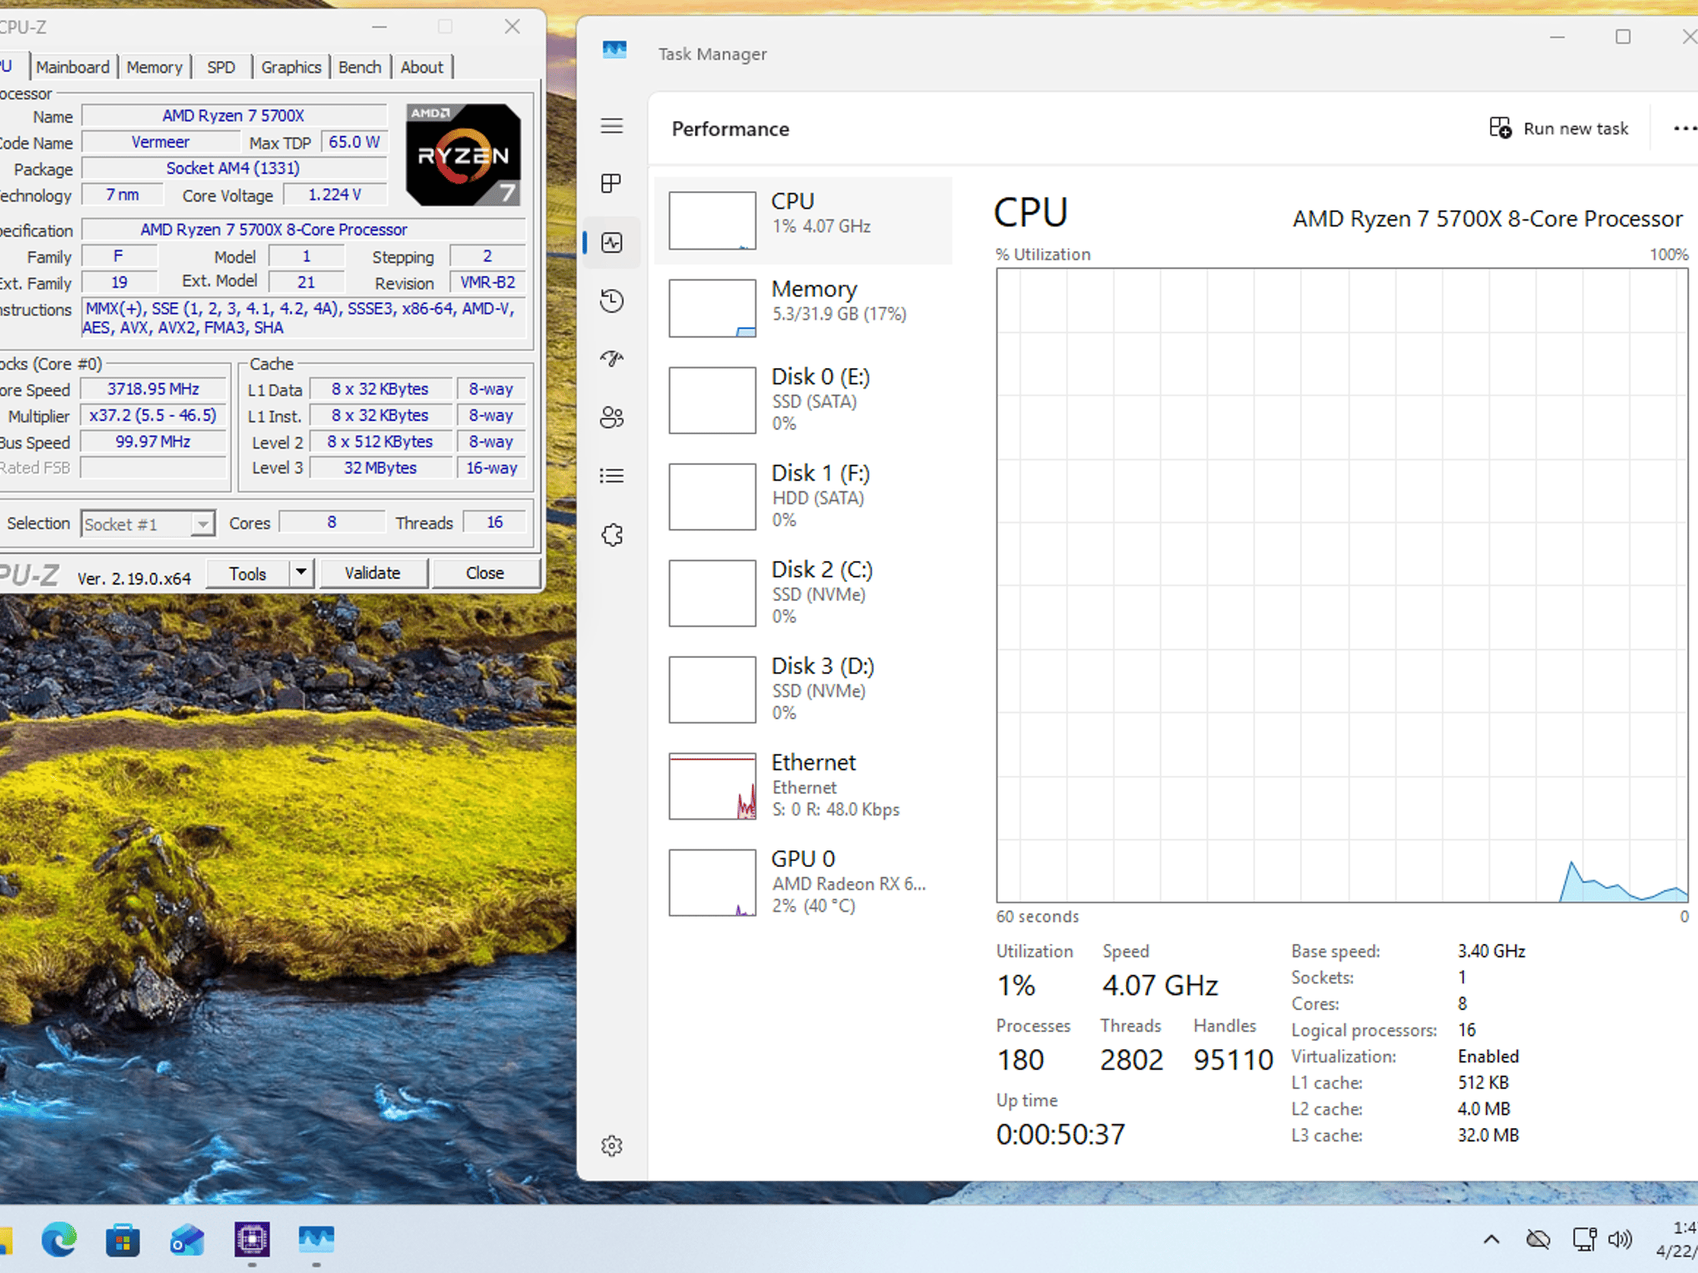1698x1273 pixels.
Task: Click the Close button in CPU-Z
Action: 485,574
